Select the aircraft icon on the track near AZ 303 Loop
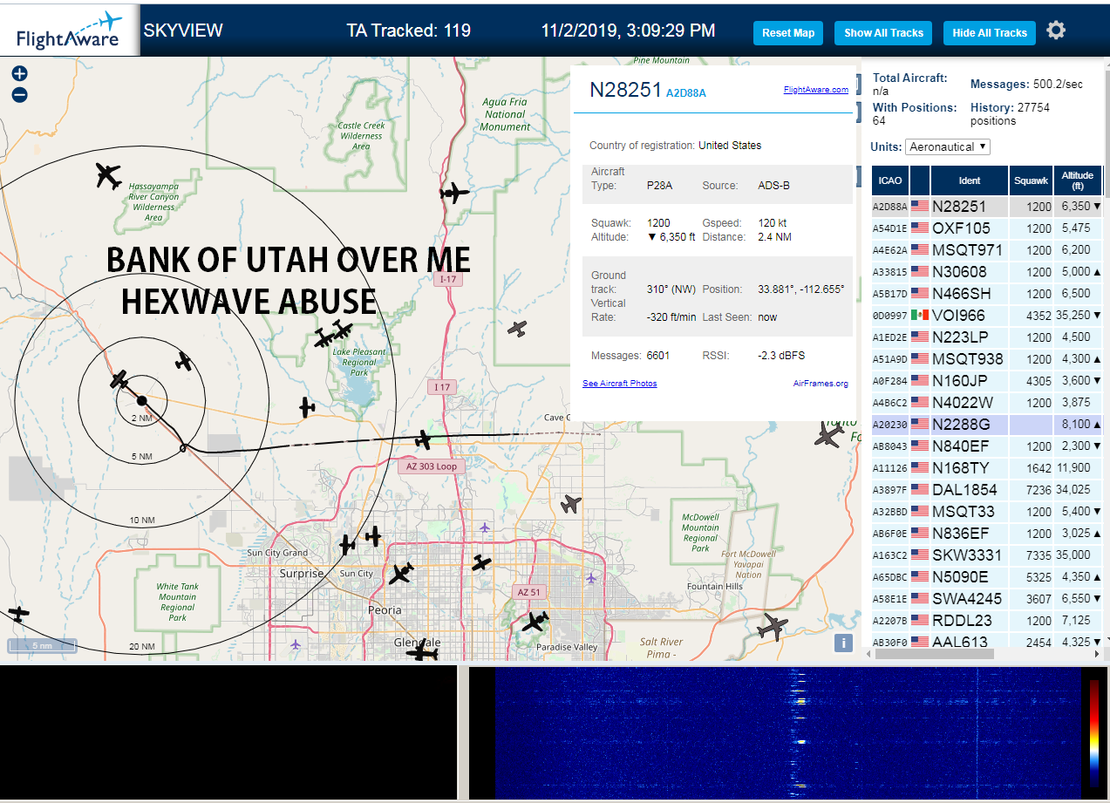1110x803 pixels. 424,440
